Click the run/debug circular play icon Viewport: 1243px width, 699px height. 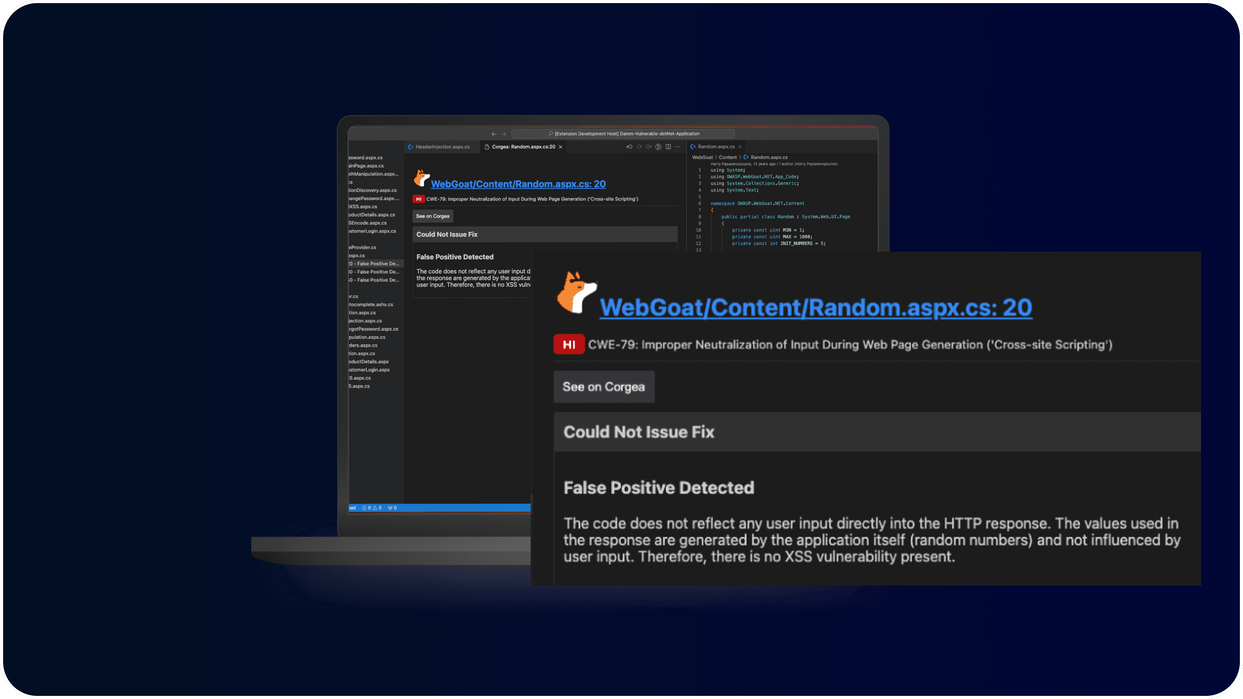pyautogui.click(x=658, y=147)
